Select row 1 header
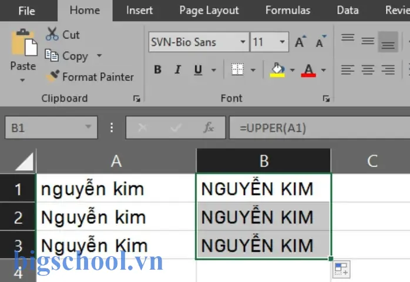The height and width of the screenshot is (282, 410). 18,188
